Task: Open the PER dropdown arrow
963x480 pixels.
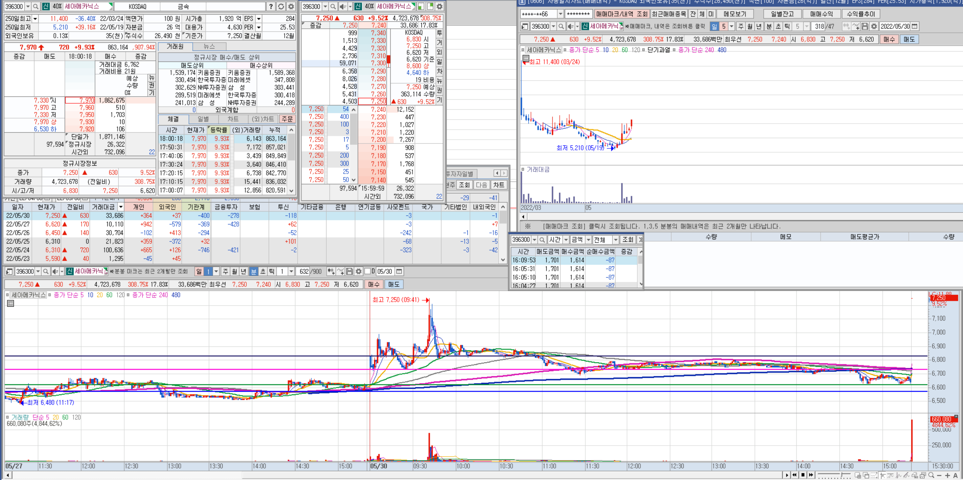Action: click(259, 28)
